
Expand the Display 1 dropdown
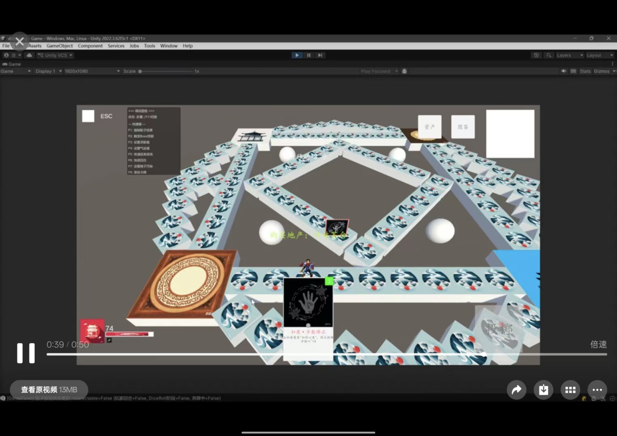pos(49,72)
